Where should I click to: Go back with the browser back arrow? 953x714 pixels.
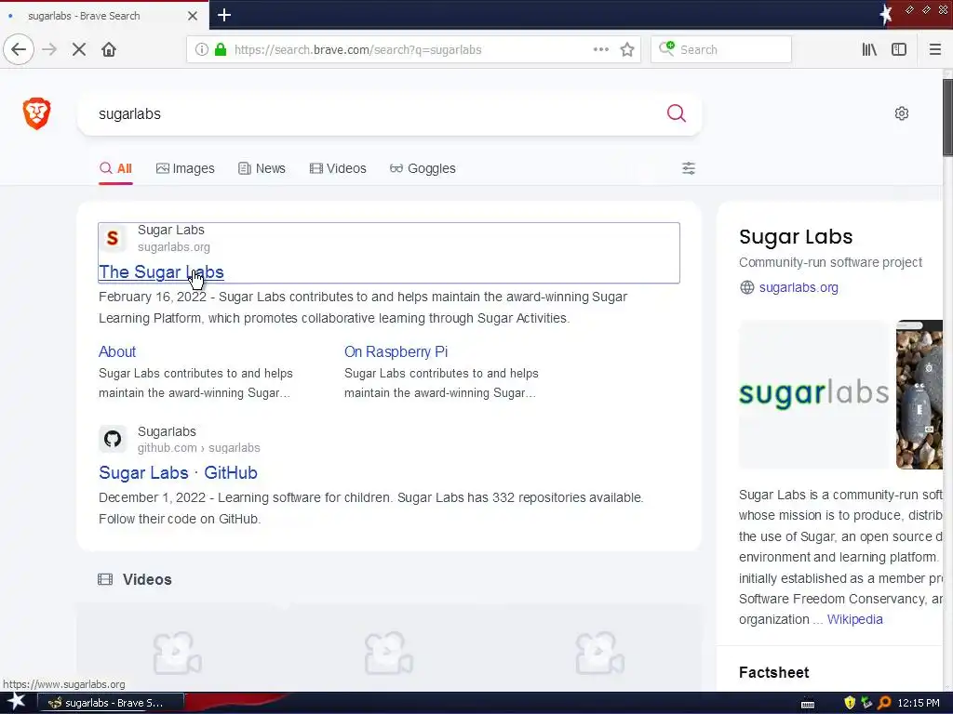pos(19,49)
